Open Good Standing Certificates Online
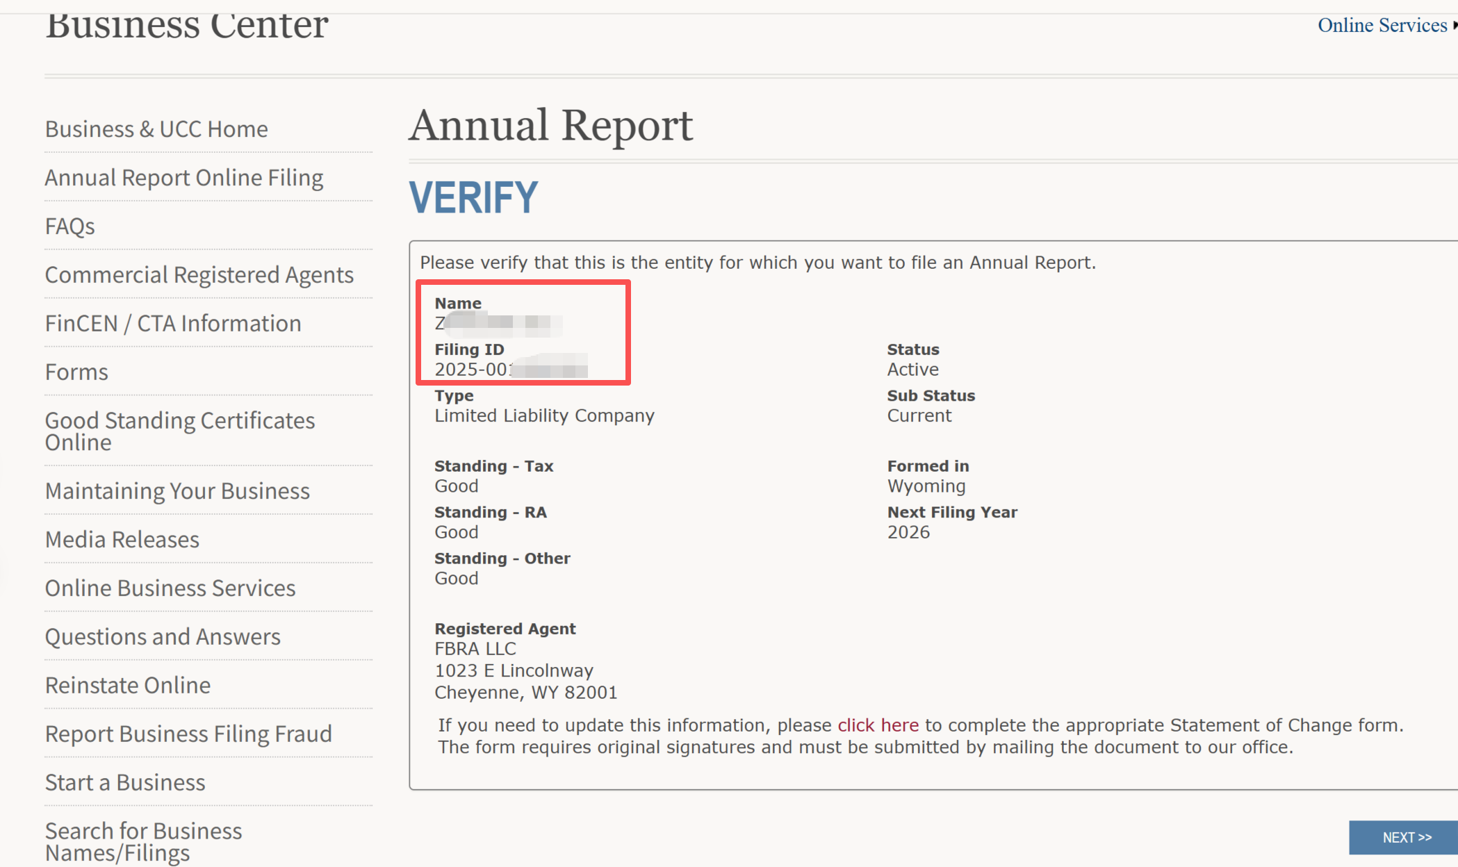 180,431
